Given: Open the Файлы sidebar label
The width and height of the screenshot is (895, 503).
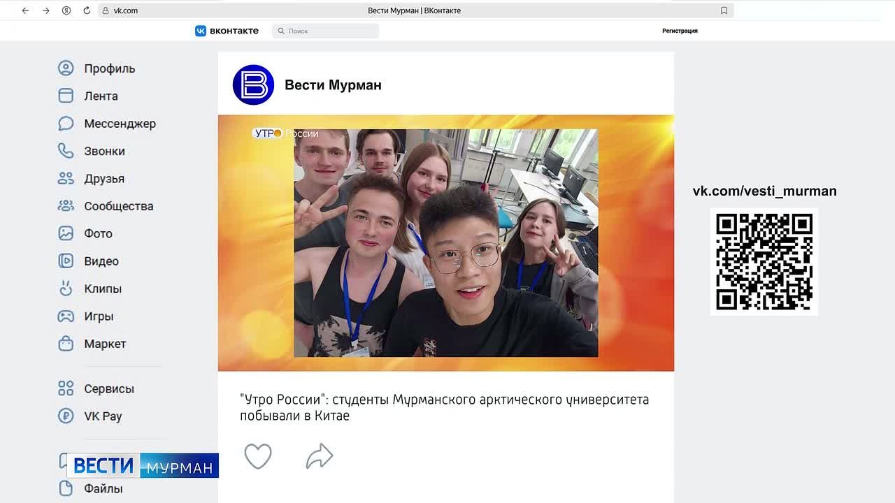Looking at the screenshot, I should tap(103, 488).
